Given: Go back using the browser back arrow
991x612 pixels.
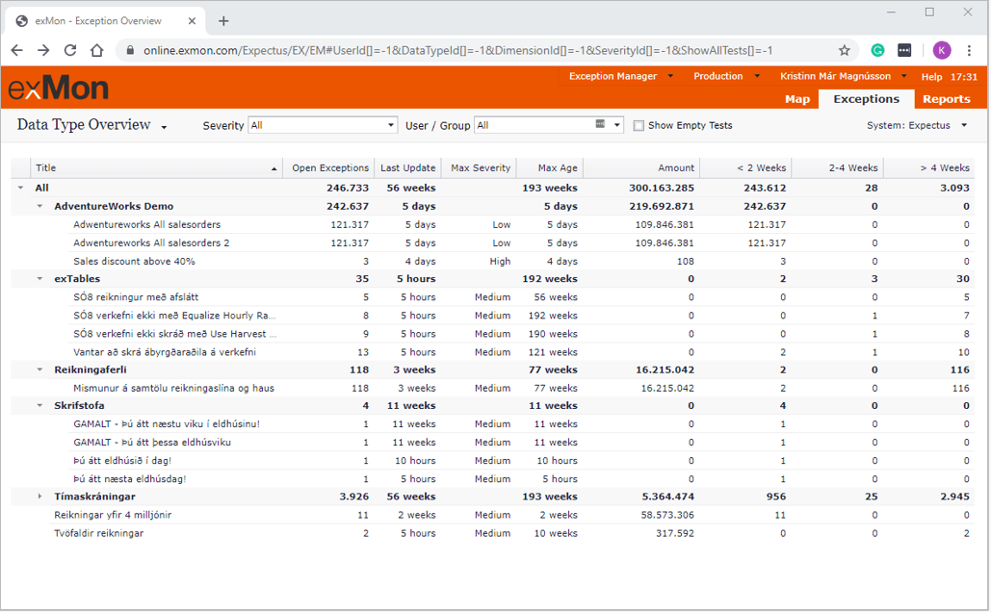Looking at the screenshot, I should [17, 50].
